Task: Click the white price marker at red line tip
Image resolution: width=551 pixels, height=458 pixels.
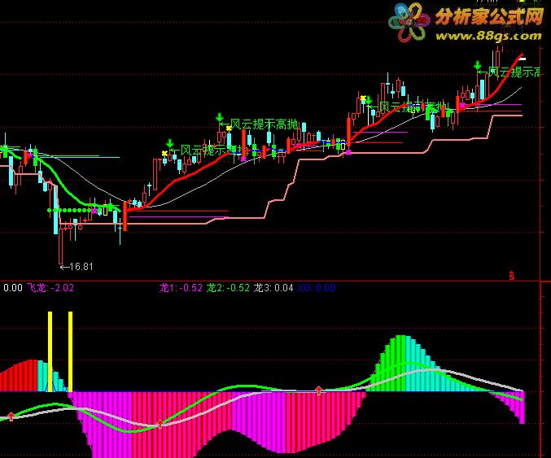Action: click(x=523, y=59)
